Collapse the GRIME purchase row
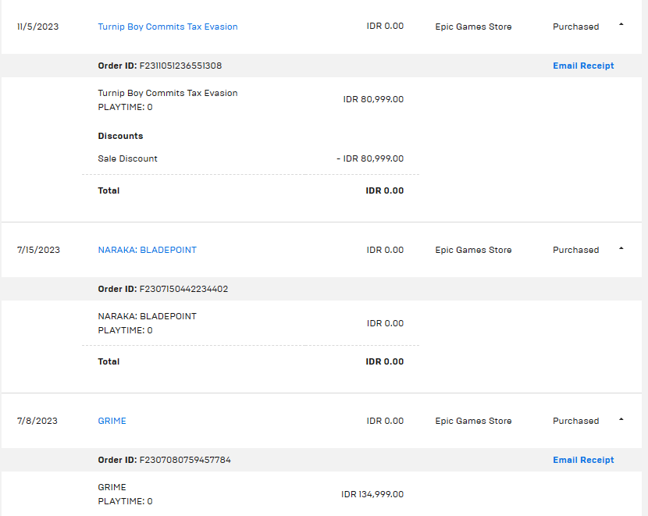 coord(621,420)
